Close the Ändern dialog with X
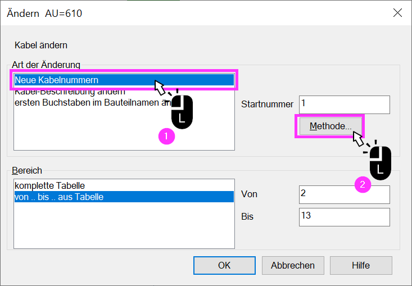 pyautogui.click(x=397, y=12)
